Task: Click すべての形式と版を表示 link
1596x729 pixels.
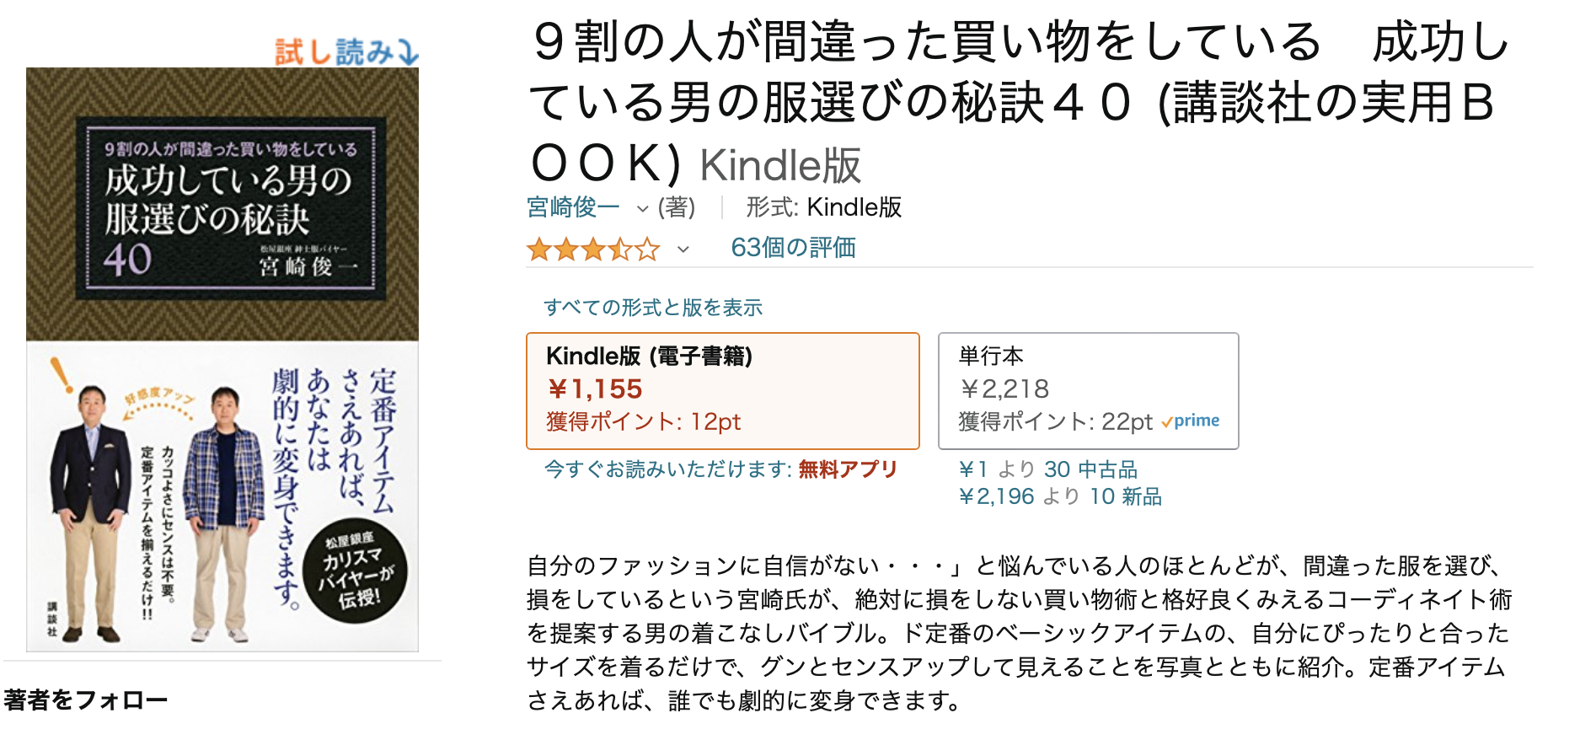Action: [653, 308]
